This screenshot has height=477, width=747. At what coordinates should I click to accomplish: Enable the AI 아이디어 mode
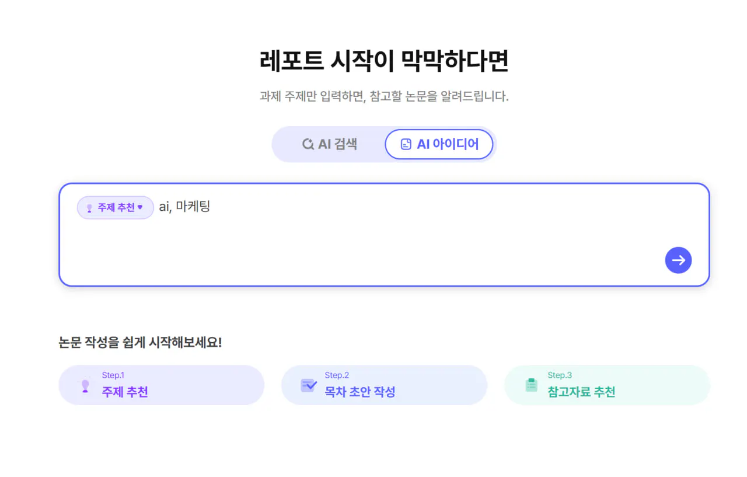439,144
